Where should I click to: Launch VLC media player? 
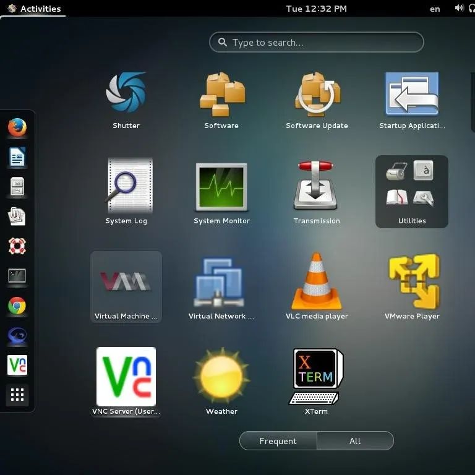pyautogui.click(x=317, y=286)
